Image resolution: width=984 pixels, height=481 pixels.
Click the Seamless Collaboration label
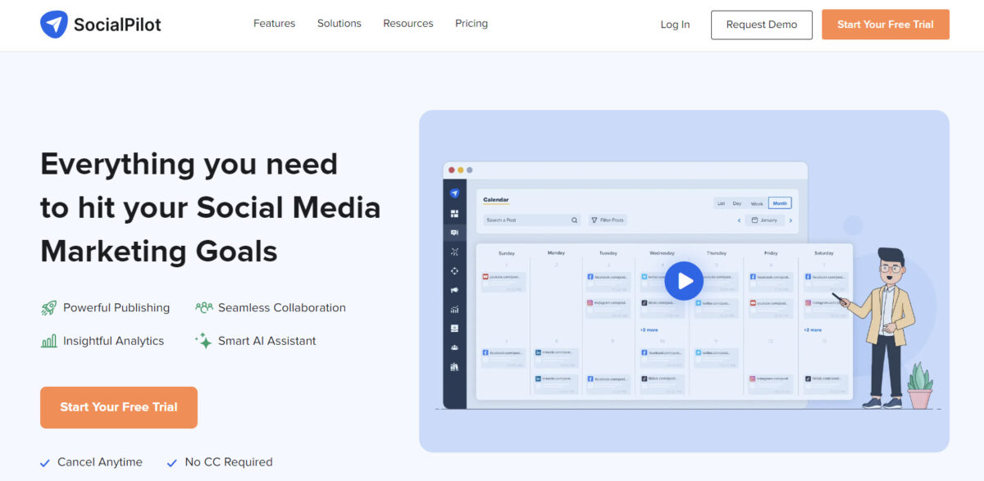[x=282, y=308]
